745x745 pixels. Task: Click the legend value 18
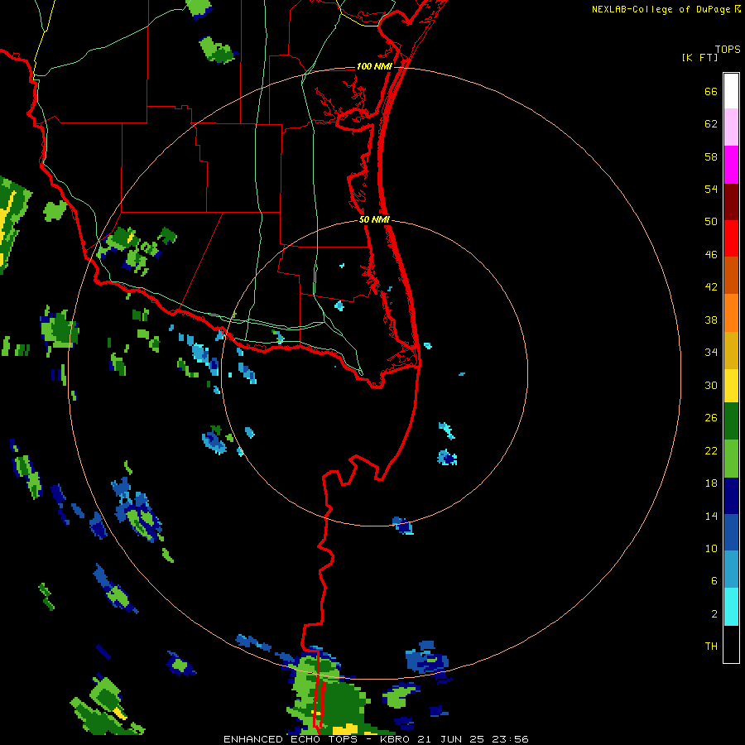711,483
